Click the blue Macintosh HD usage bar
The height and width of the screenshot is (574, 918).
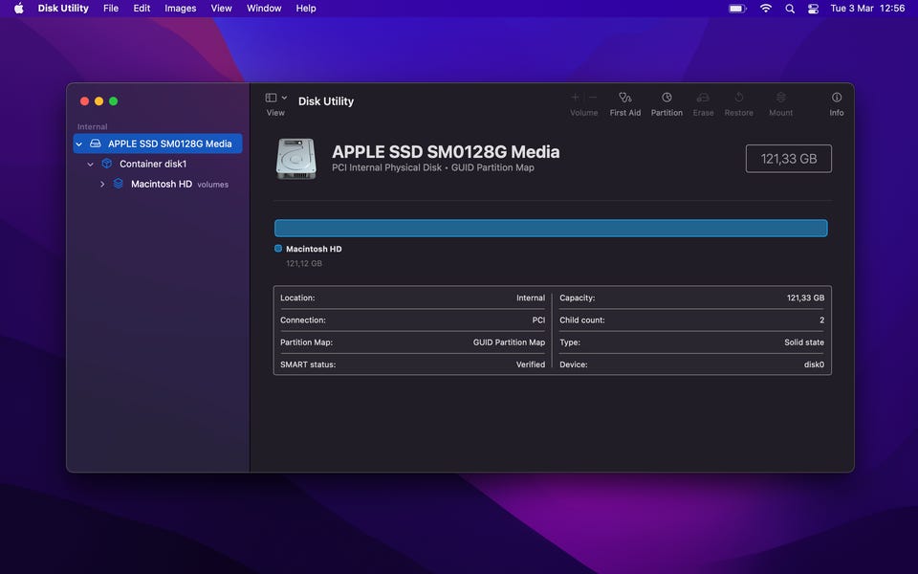click(550, 228)
